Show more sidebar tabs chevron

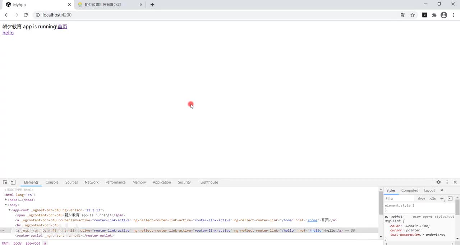(442, 190)
